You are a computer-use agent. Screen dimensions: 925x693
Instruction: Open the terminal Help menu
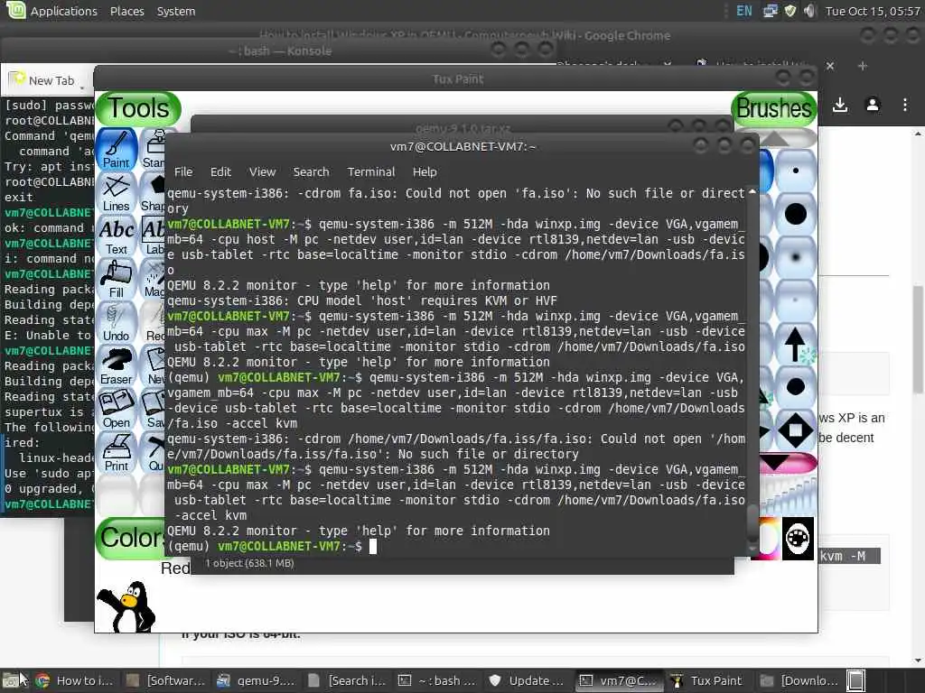(x=425, y=172)
